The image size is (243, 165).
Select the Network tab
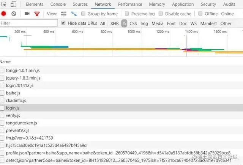coord(103,4)
